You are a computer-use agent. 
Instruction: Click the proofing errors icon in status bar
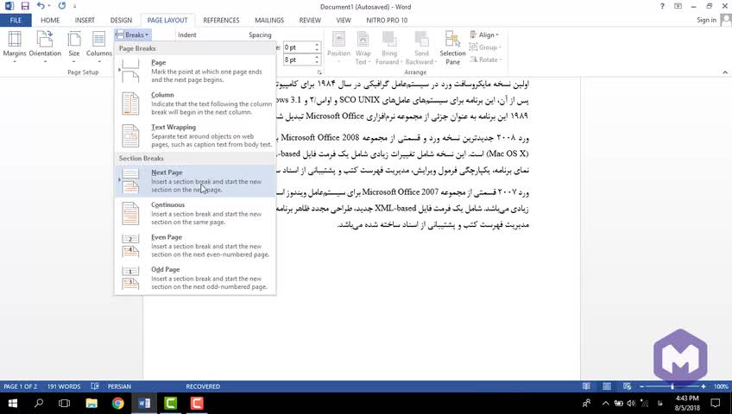click(95, 386)
